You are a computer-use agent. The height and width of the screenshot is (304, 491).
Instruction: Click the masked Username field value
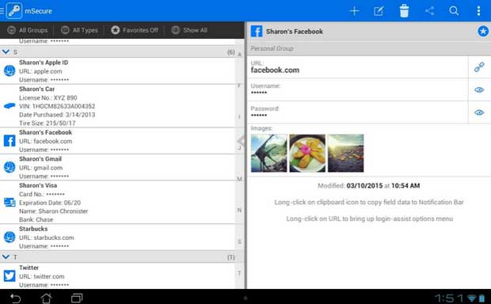259,93
